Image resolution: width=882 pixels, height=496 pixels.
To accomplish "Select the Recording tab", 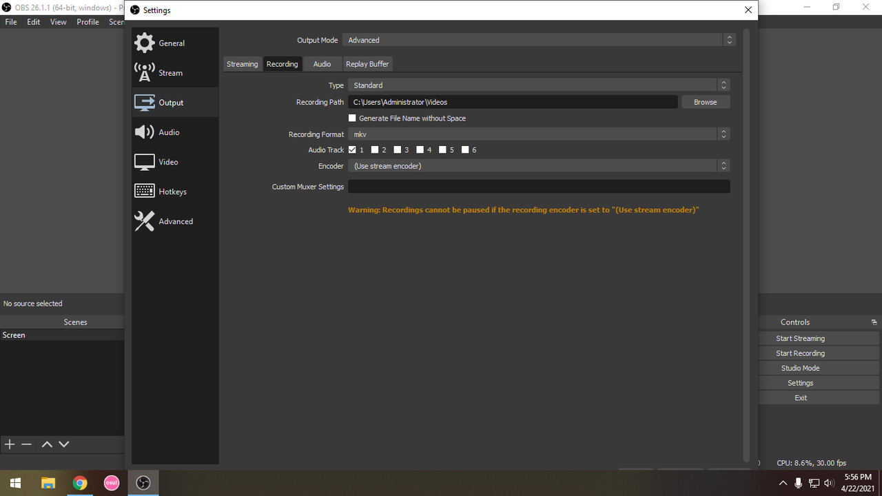I will pyautogui.click(x=283, y=64).
